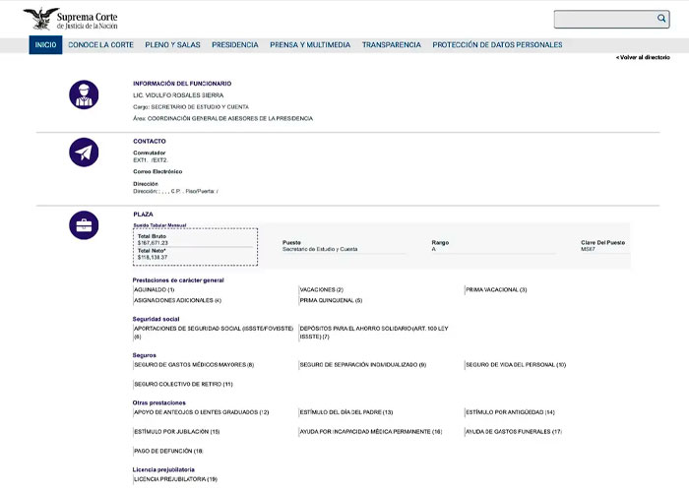Click the Suprema Corte eagle logo
Screen dimensions: 689x492
pos(40,18)
